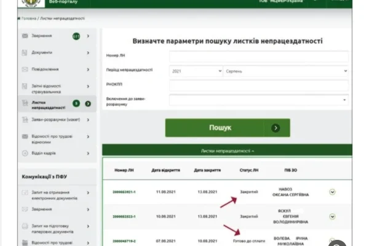
Task: Click the Листки непрацездатності sidebar icon
Action: (25, 103)
